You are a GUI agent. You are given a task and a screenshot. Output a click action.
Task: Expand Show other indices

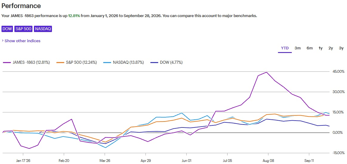point(22,41)
